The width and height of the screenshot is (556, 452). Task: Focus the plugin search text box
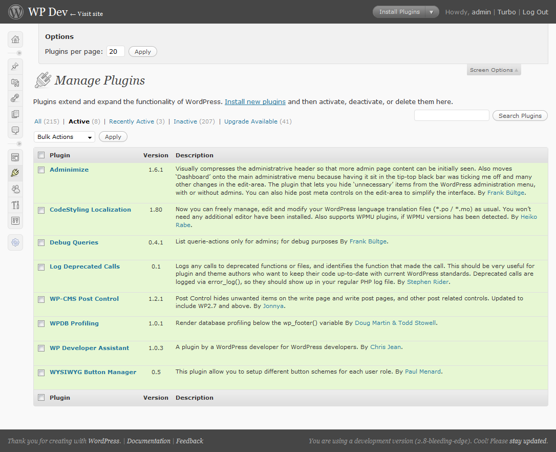[x=452, y=115]
